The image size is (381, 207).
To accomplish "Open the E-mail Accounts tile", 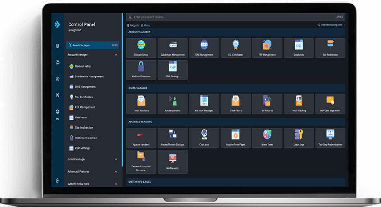I will coord(141,104).
